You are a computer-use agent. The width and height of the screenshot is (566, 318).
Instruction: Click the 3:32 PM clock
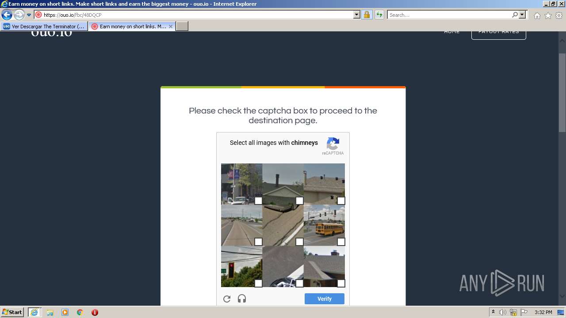[x=543, y=312]
